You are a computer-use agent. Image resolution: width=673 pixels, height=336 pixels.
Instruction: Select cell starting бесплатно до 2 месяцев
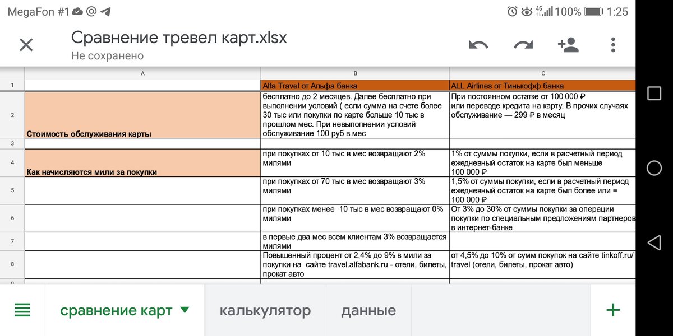pyautogui.click(x=355, y=115)
